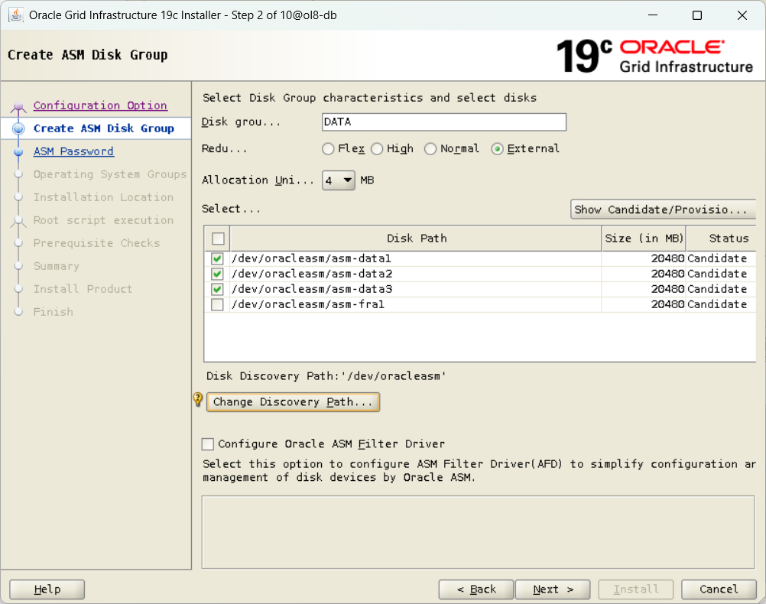
Task: Uncheck the asm-data2 disk checkbox
Action: (217, 274)
